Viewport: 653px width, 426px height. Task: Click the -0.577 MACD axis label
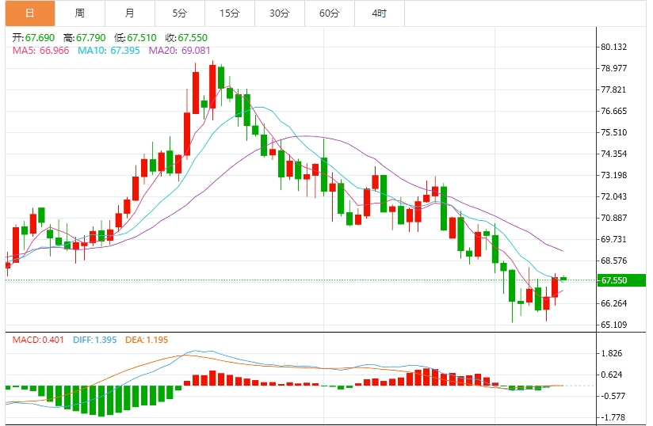(x=613, y=396)
